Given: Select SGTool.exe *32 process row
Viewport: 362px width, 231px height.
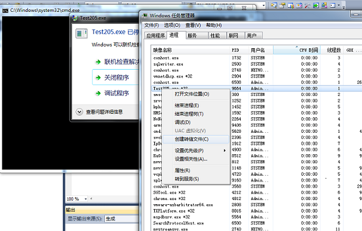Looking at the screenshot, I should [x=257, y=192].
